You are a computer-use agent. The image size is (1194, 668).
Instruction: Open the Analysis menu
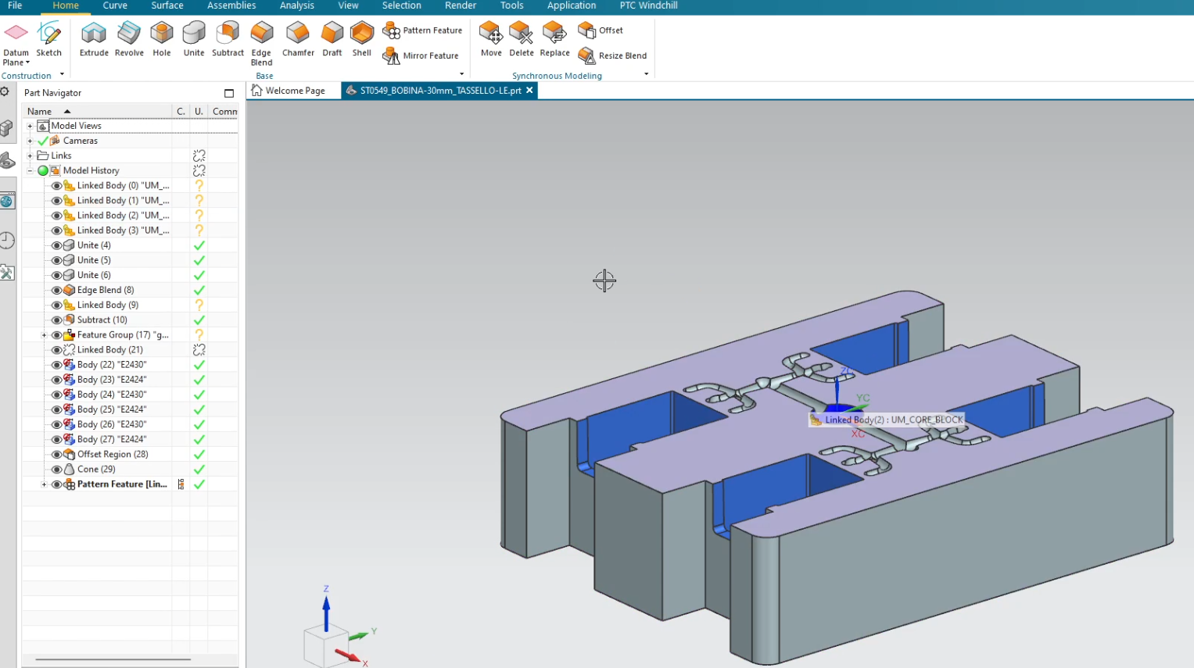[x=296, y=6]
